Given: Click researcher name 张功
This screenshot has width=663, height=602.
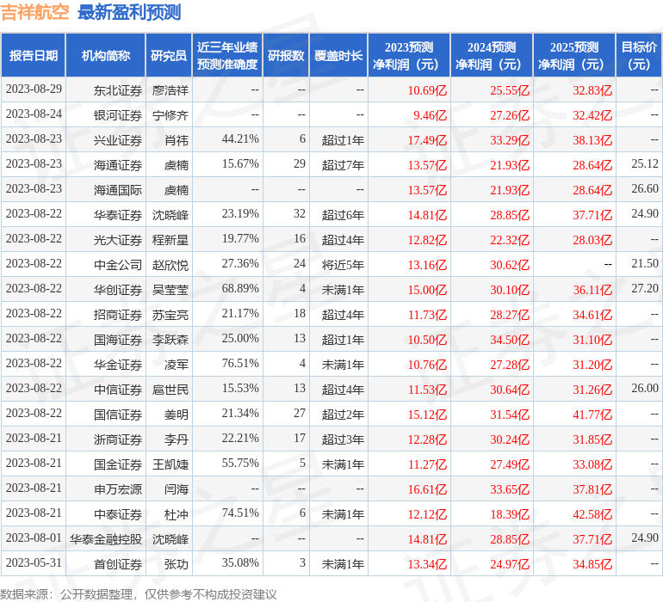Looking at the screenshot, I should (177, 564).
